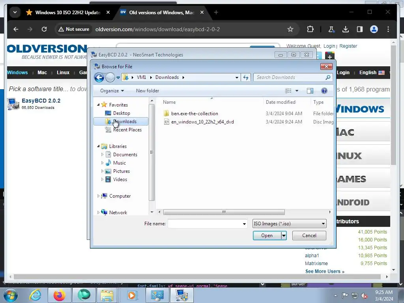The height and width of the screenshot is (303, 404).
Task: Click the Open button
Action: 267,236
